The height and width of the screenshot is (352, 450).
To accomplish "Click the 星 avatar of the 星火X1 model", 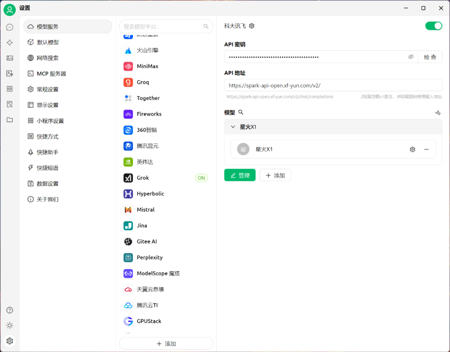I will [x=243, y=149].
